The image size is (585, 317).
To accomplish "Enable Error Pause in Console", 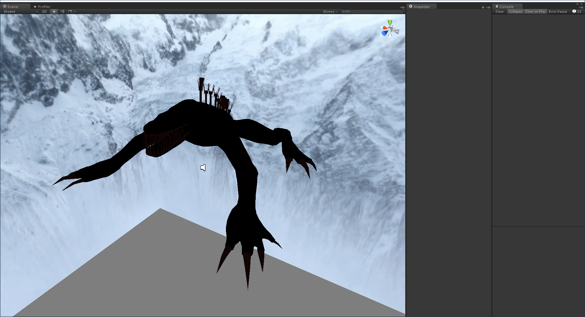I will click(x=557, y=11).
